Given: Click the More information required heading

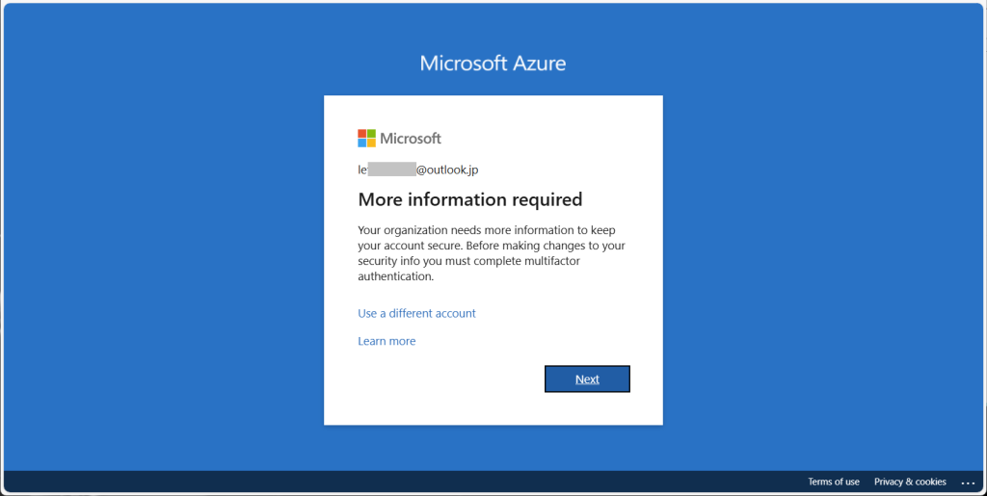Looking at the screenshot, I should click(x=469, y=200).
